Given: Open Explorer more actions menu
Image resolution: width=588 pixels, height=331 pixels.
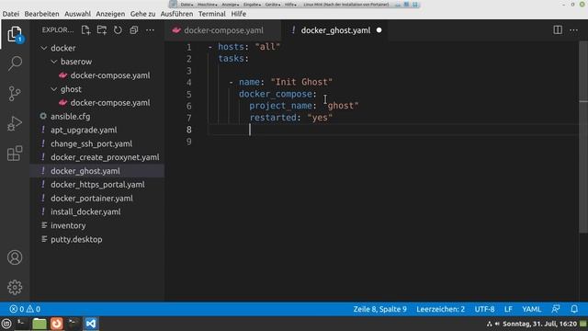Looking at the screenshot, I should pyautogui.click(x=150, y=30).
